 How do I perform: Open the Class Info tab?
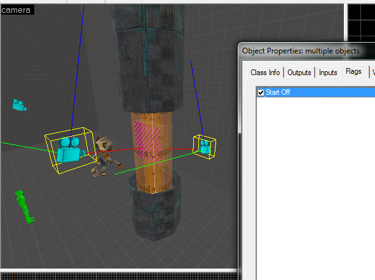pos(265,73)
